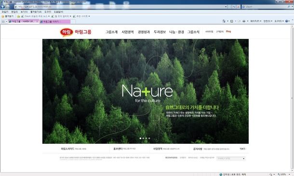Open the 투자정보 navigation menu

coord(160,32)
